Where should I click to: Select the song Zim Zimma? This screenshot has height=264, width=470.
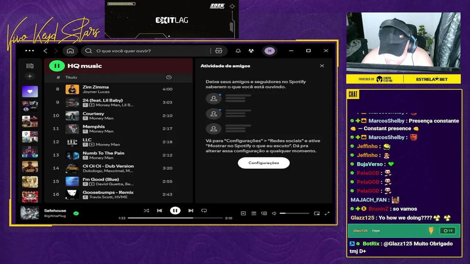coord(118,89)
